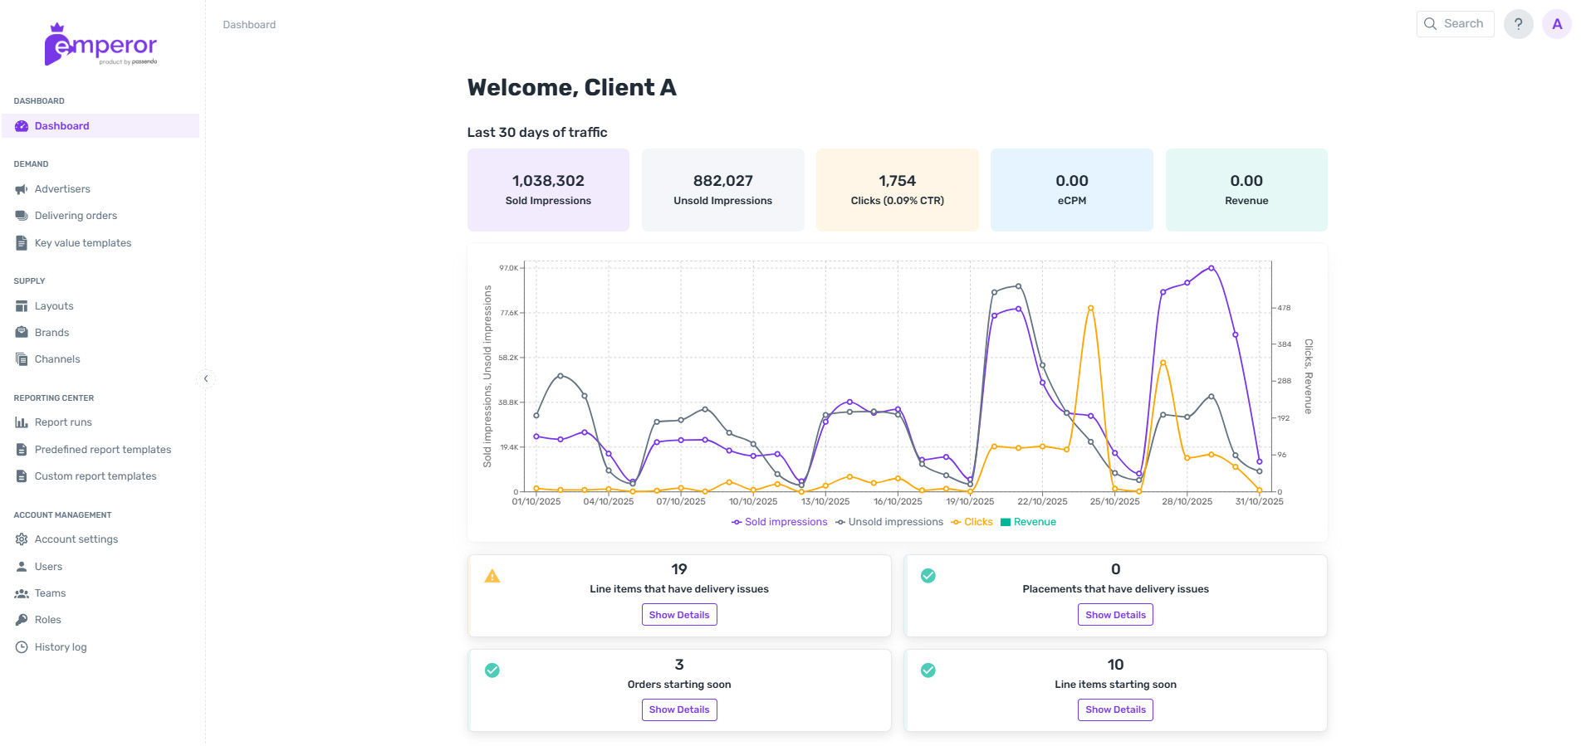The height and width of the screenshot is (746, 1586).
Task: Click the Emperor logo
Action: pyautogui.click(x=100, y=46)
